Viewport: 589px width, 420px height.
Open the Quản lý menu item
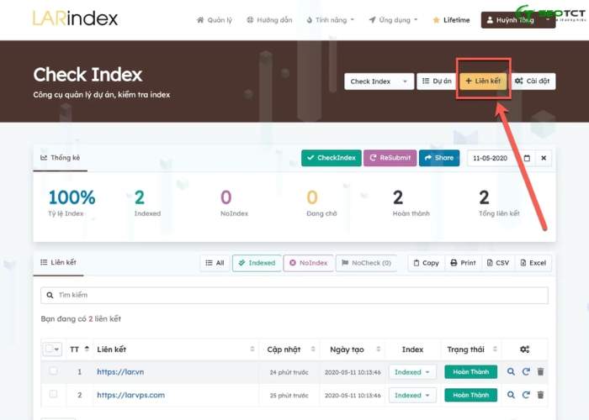coord(214,20)
